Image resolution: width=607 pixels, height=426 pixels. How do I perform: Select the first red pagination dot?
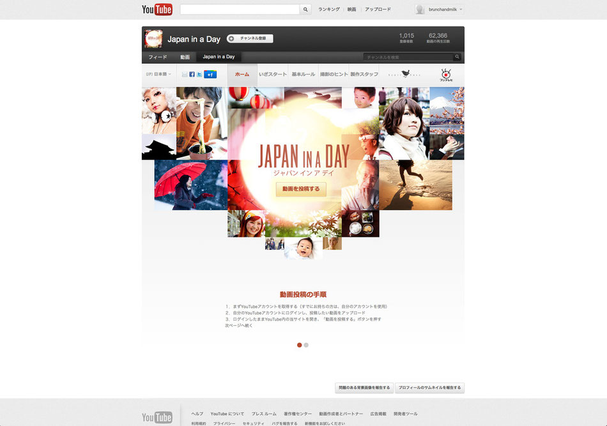pyautogui.click(x=299, y=345)
